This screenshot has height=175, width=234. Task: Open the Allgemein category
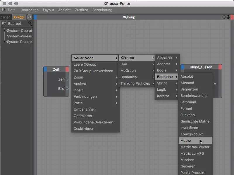click(167, 57)
